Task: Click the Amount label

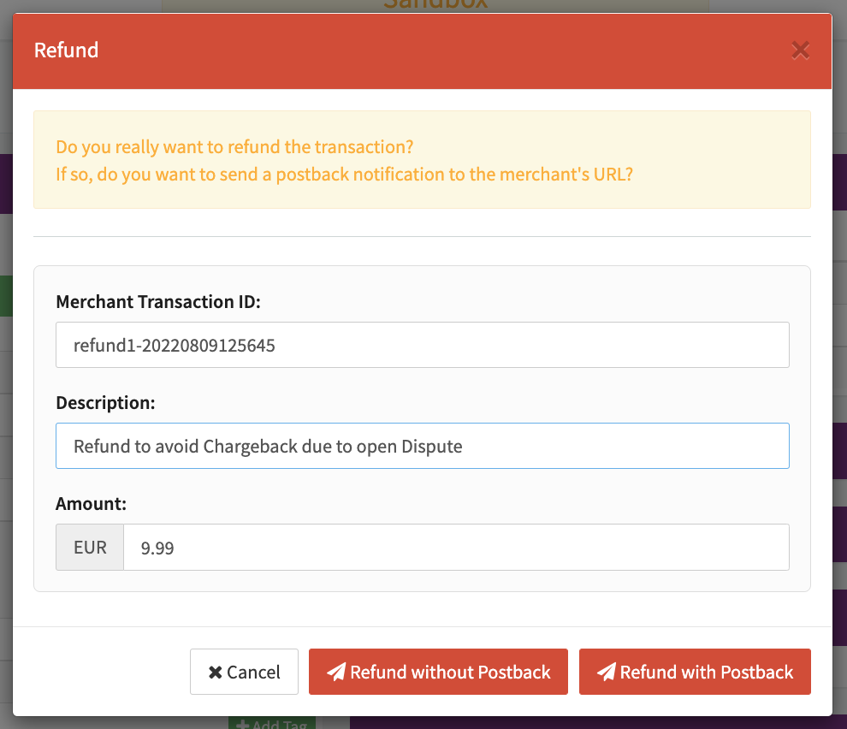Action: tap(91, 504)
